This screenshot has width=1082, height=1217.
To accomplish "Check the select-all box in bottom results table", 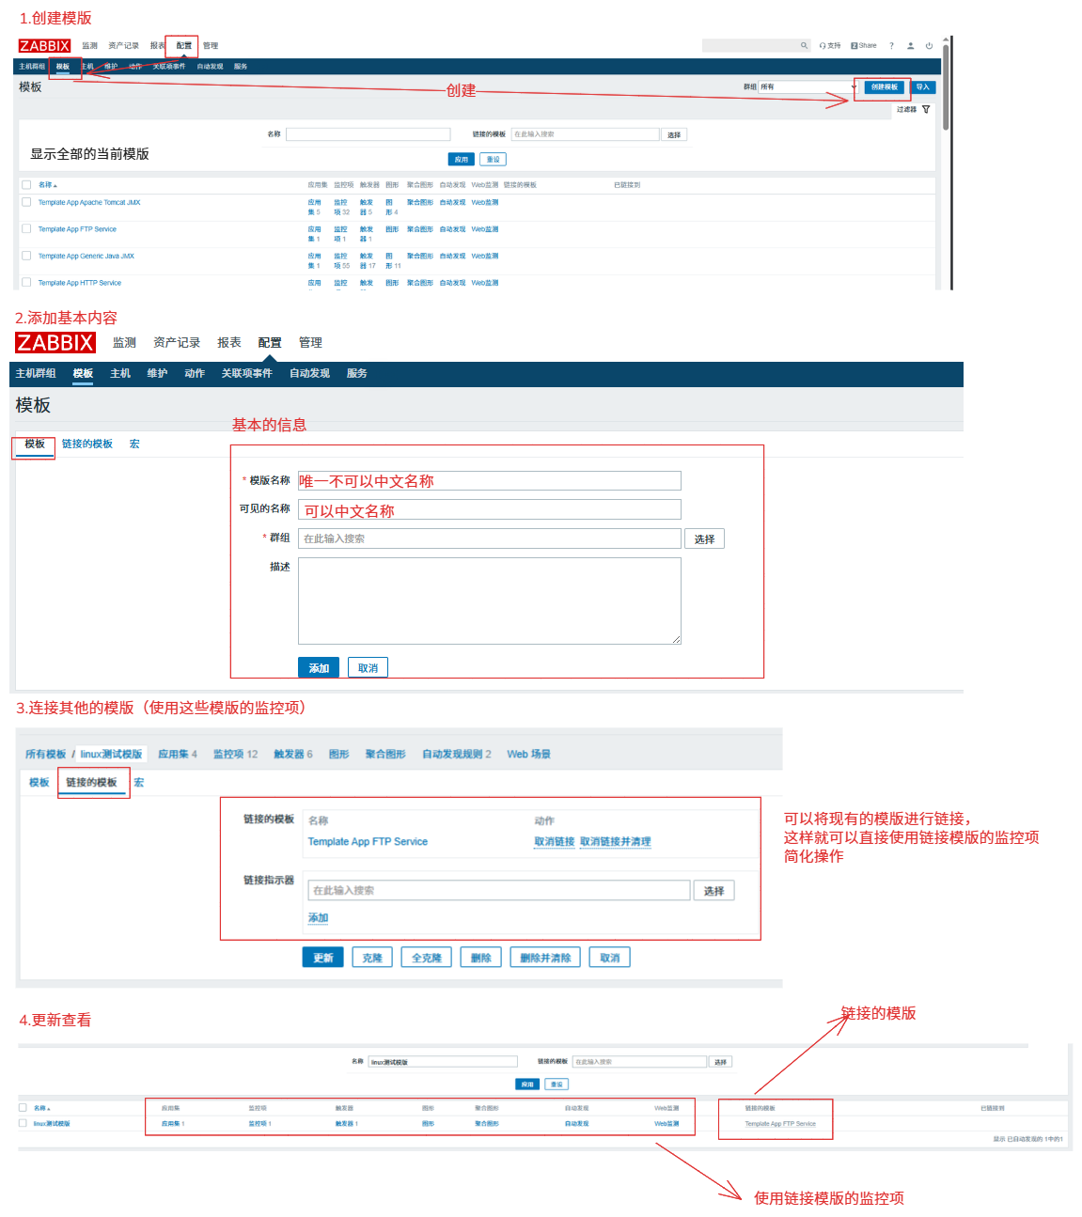I will pos(23,1108).
